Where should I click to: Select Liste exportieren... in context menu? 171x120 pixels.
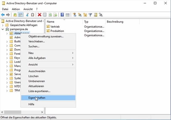pos(48,91)
